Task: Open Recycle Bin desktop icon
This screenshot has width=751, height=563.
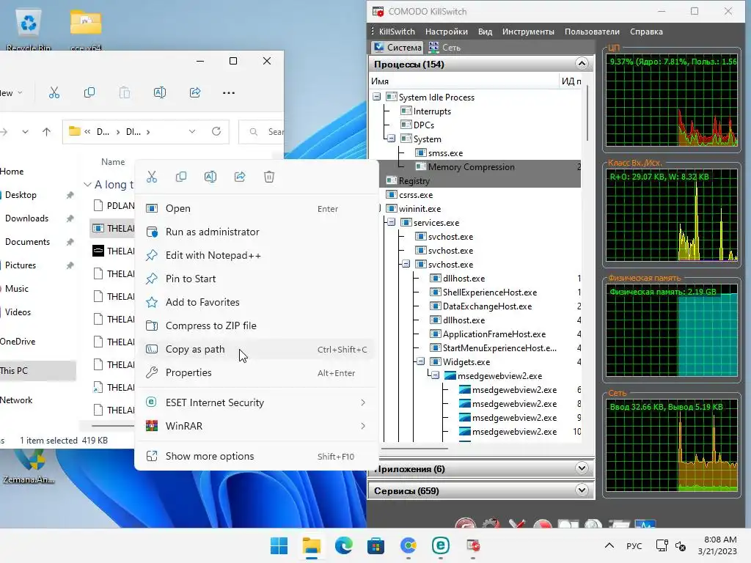Action: [x=29, y=29]
